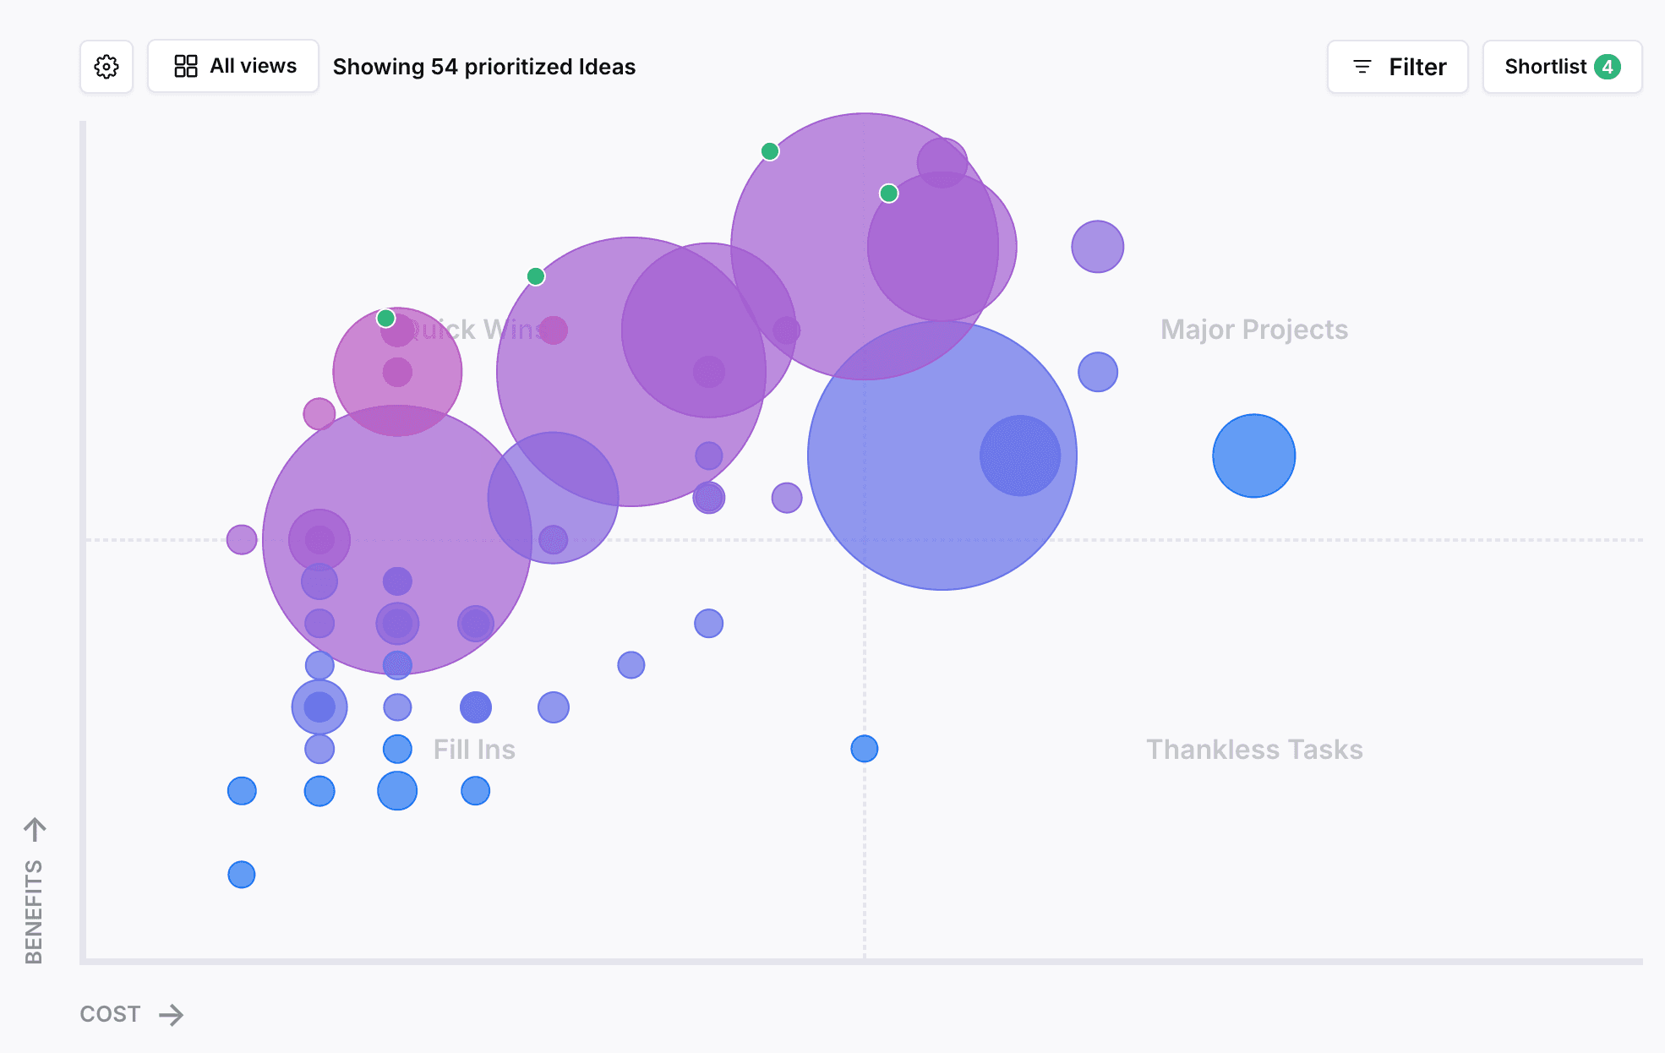Select the largest blue-violet bubble
Image resolution: width=1665 pixels, height=1053 pixels.
click(x=942, y=456)
